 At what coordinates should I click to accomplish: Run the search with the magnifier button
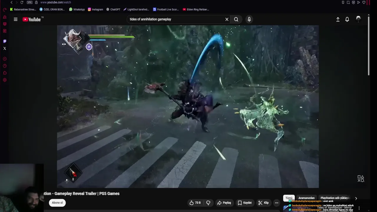tap(236, 19)
